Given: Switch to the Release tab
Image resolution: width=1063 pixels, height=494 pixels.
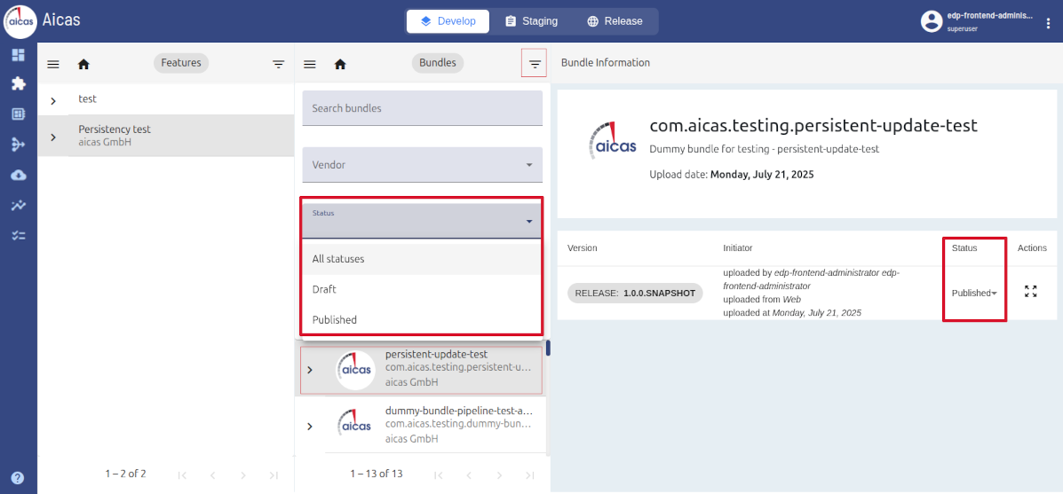Looking at the screenshot, I should click(x=615, y=21).
